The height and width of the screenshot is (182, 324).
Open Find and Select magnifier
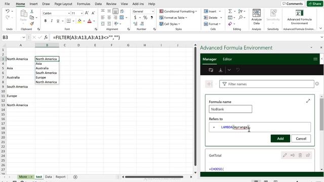pos(240,18)
